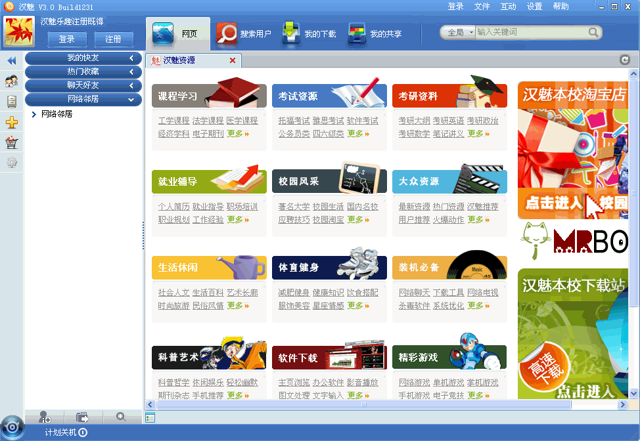The image size is (640, 441).
Task: Click the MRBO cat logo banner
Action: tap(573, 241)
